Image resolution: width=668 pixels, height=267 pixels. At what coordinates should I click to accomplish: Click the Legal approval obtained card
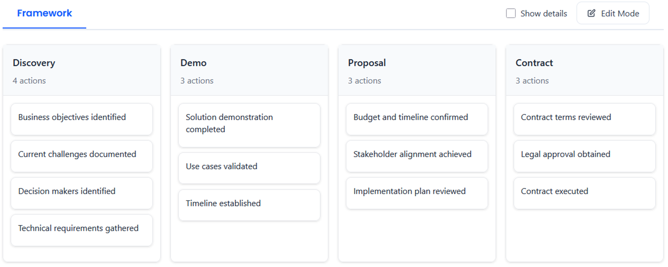[x=584, y=156]
